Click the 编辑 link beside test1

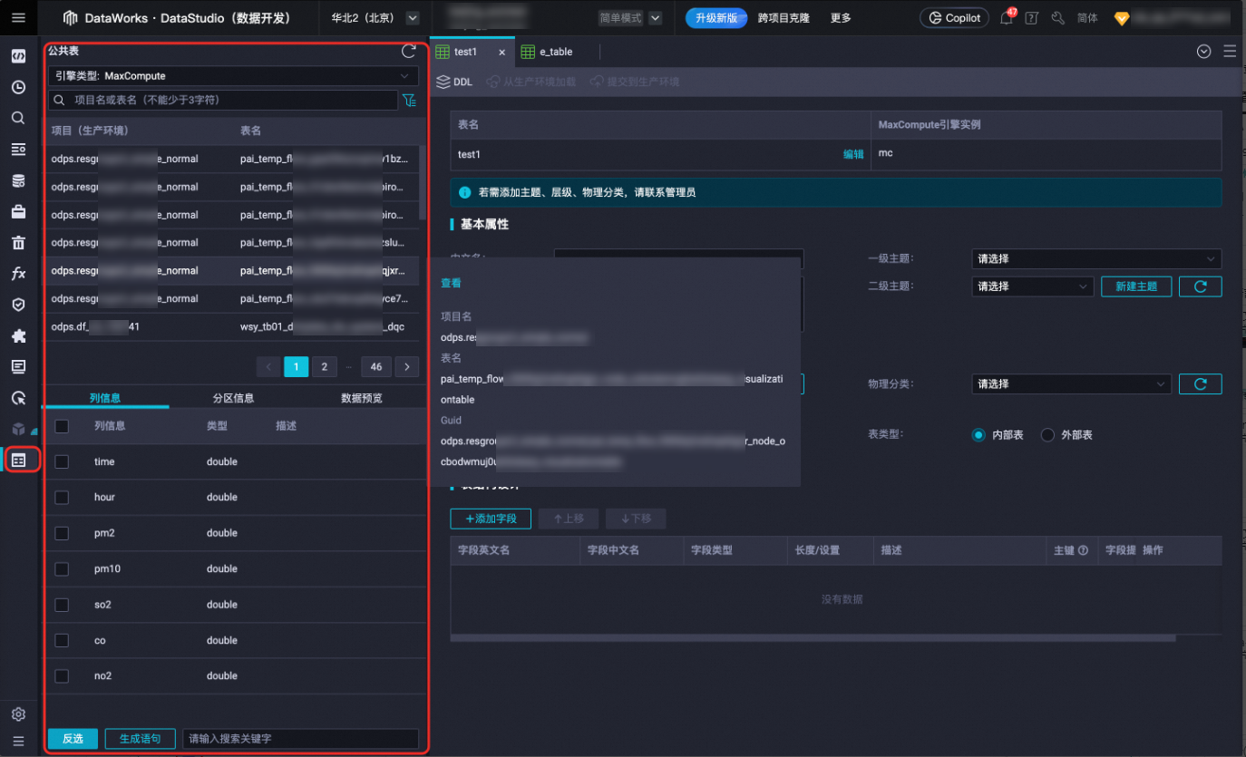pyautogui.click(x=853, y=154)
